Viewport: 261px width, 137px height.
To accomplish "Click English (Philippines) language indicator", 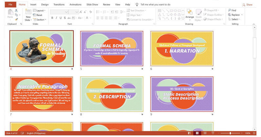I will 36,133.
